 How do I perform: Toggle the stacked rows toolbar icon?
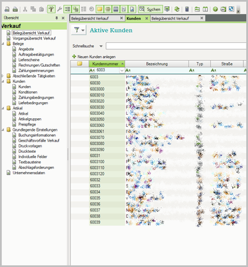[108, 9]
